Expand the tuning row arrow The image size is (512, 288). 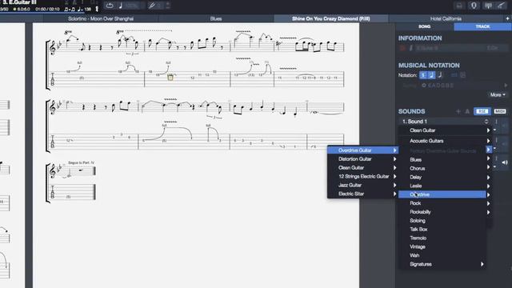[506, 86]
